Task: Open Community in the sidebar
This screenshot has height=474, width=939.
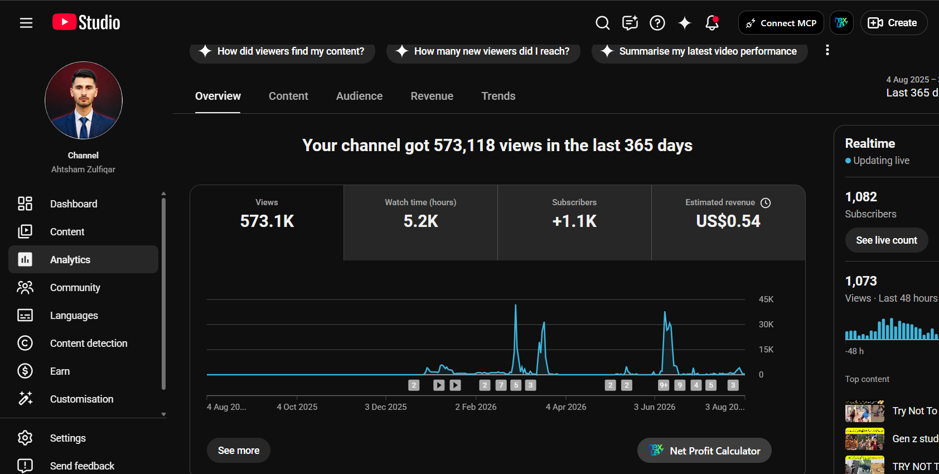Action: tap(84, 288)
